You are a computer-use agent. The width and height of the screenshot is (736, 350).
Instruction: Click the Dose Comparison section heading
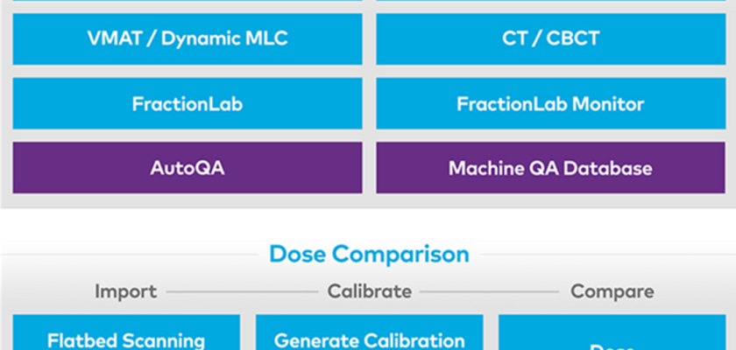[369, 254]
